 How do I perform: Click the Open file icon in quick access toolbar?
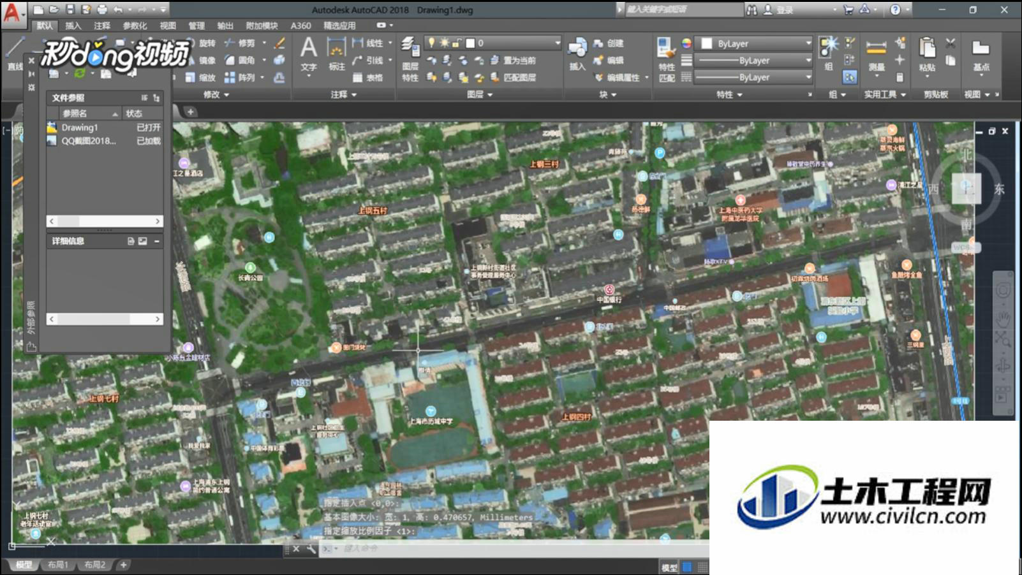point(54,10)
